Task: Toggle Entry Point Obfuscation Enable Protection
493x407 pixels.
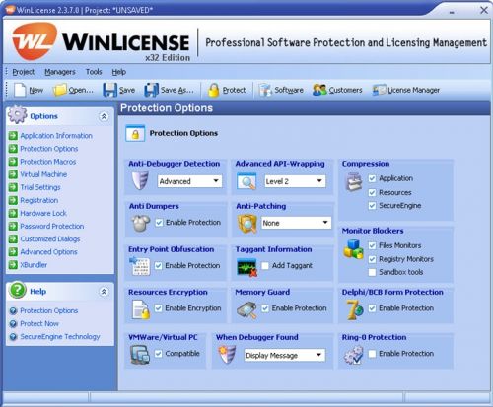Action: 159,265
